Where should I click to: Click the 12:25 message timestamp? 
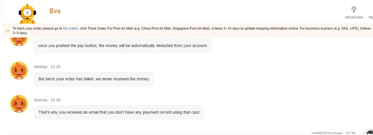[56, 67]
